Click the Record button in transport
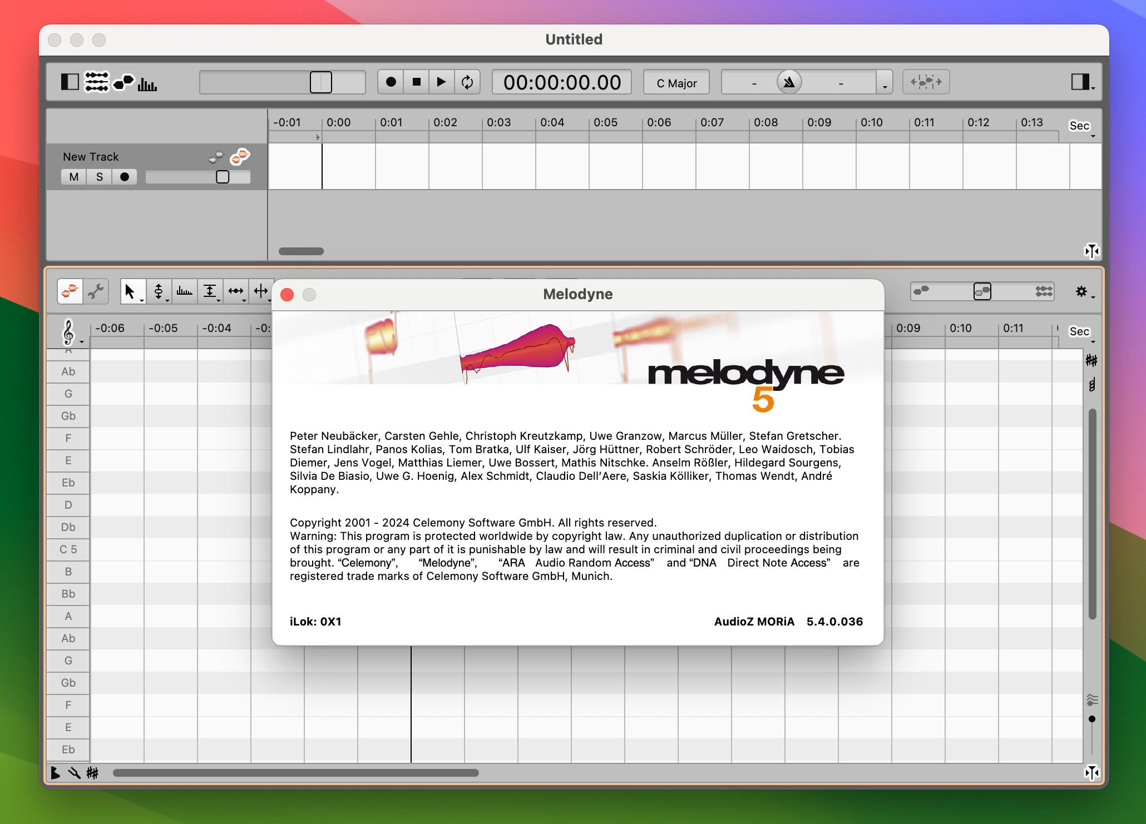The width and height of the screenshot is (1146, 824). point(391,82)
